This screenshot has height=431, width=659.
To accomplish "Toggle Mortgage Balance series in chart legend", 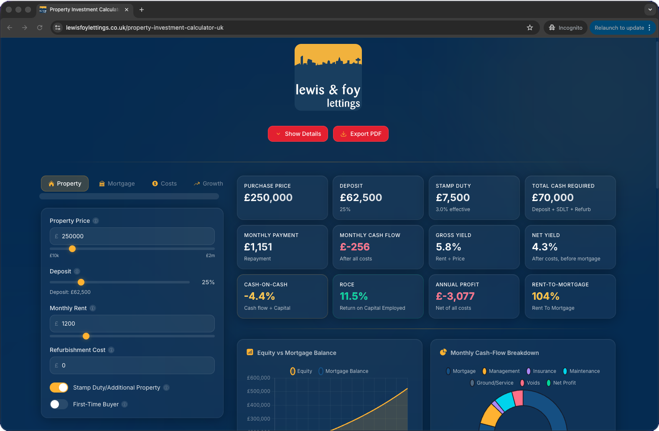I will [x=343, y=371].
